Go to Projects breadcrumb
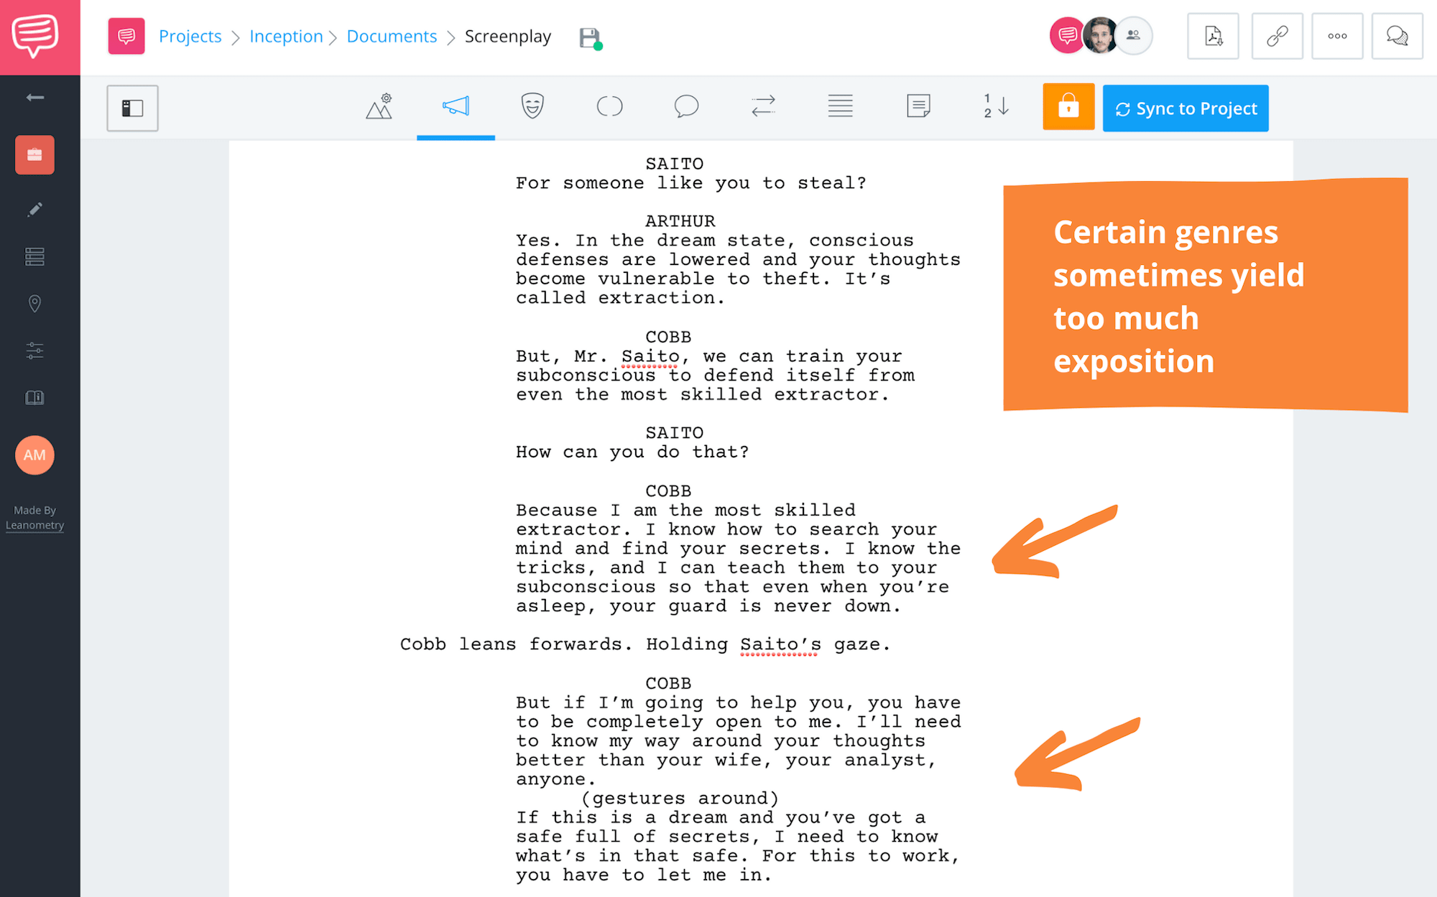This screenshot has width=1437, height=897. pos(190,36)
